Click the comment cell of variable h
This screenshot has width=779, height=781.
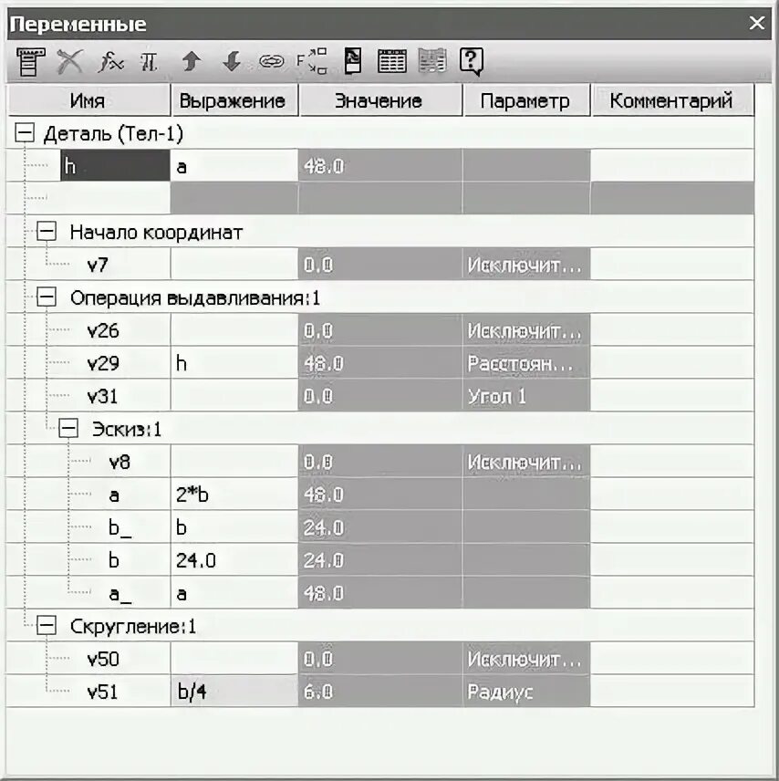[672, 166]
